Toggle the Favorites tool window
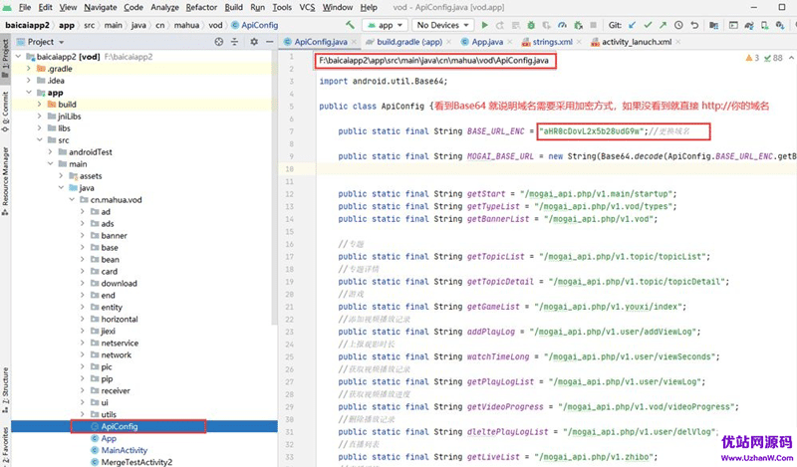Image resolution: width=797 pixels, height=467 pixels. (5, 447)
